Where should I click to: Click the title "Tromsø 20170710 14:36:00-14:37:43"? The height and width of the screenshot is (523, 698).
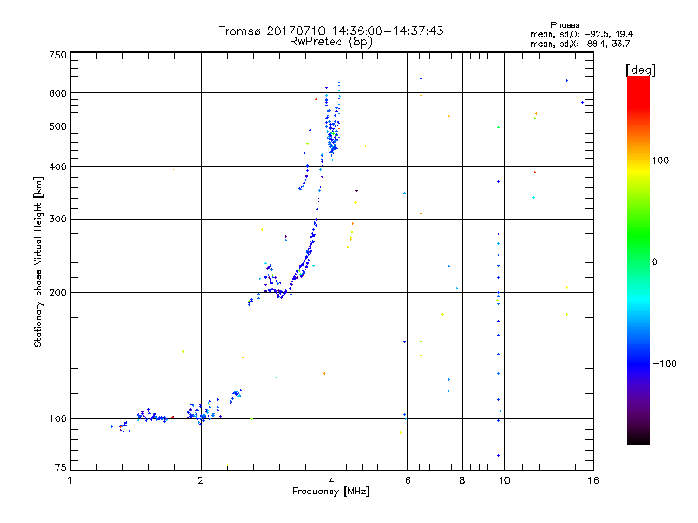click(x=331, y=31)
